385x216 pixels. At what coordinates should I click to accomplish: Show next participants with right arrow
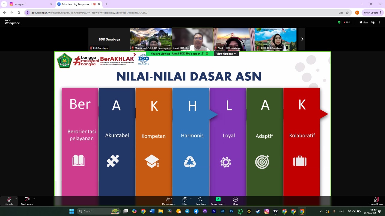pyautogui.click(x=302, y=39)
